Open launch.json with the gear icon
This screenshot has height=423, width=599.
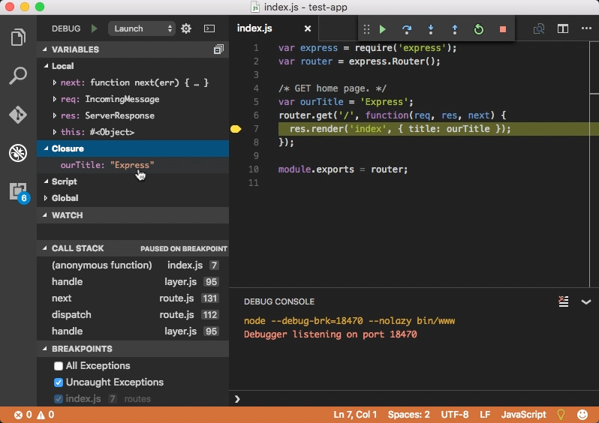click(x=186, y=28)
